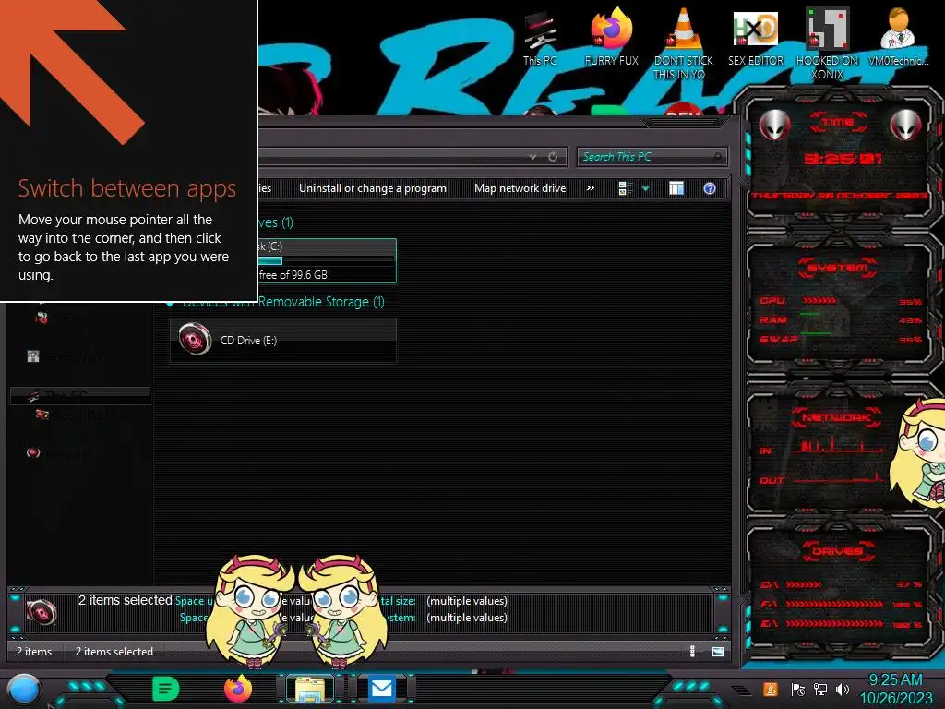
Task: Select the Homegroup icon in navigation pane
Action: pyautogui.click(x=33, y=357)
